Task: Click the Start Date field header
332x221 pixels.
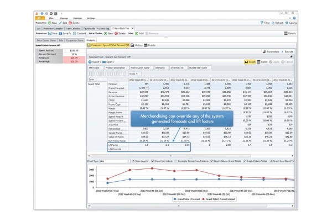Action: pos(96,67)
